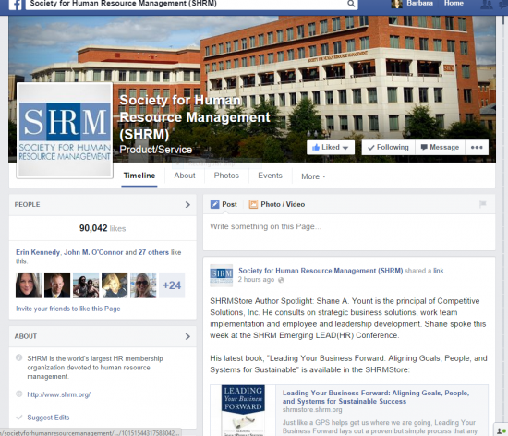
Task: Open the three-dots more actions button
Action: pyautogui.click(x=477, y=148)
